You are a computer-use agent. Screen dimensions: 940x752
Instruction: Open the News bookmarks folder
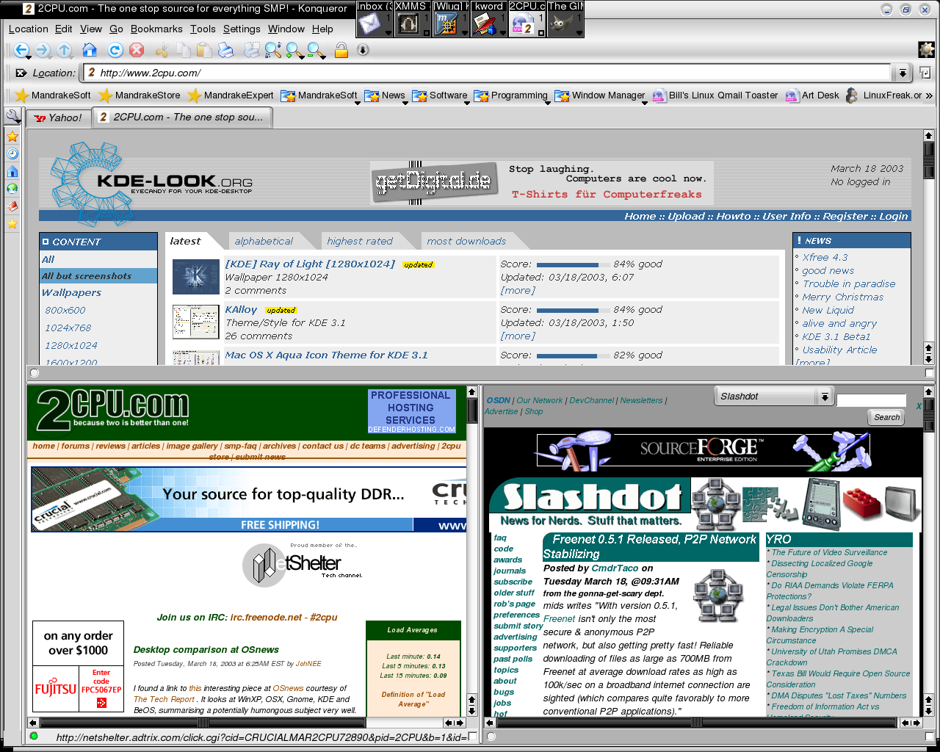386,95
